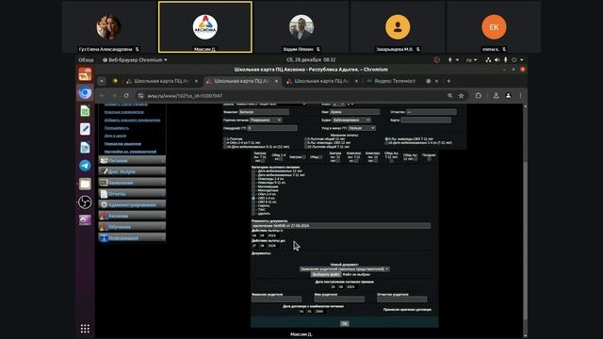Click Обзор activities button

86,60
